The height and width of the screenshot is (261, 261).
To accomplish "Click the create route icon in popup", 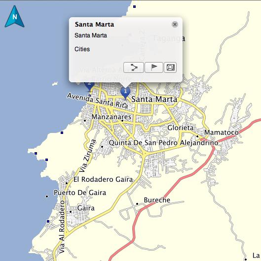I will tap(134, 67).
